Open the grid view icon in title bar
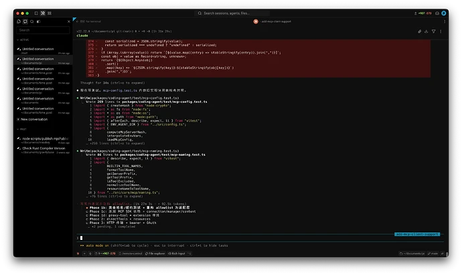 (x=50, y=13)
